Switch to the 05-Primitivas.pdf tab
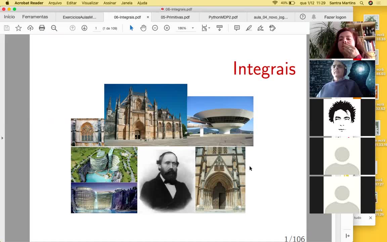This screenshot has height=242, width=387. [175, 17]
